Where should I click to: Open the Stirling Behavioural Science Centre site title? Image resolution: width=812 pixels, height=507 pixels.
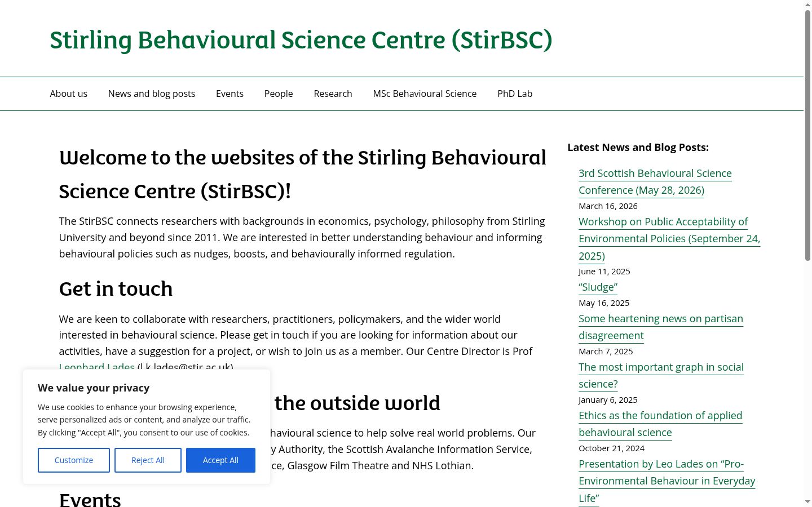pyautogui.click(x=301, y=40)
